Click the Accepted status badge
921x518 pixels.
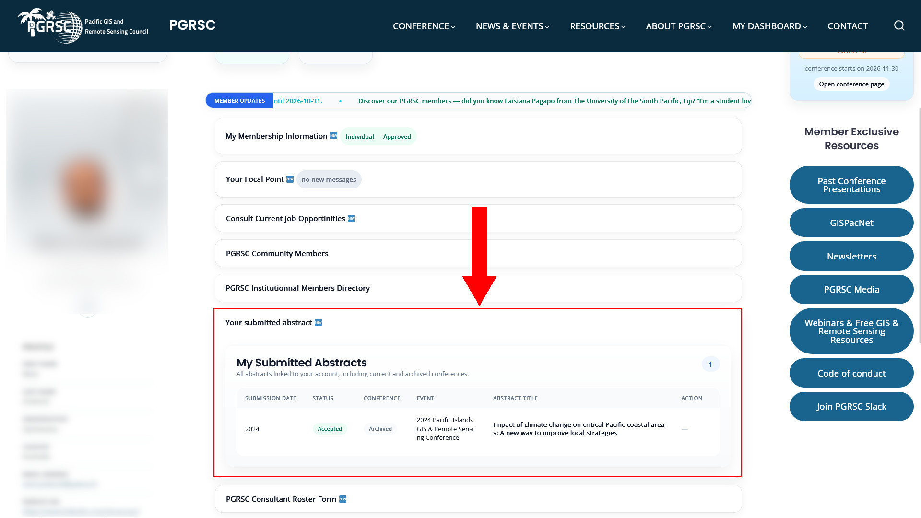(x=330, y=429)
